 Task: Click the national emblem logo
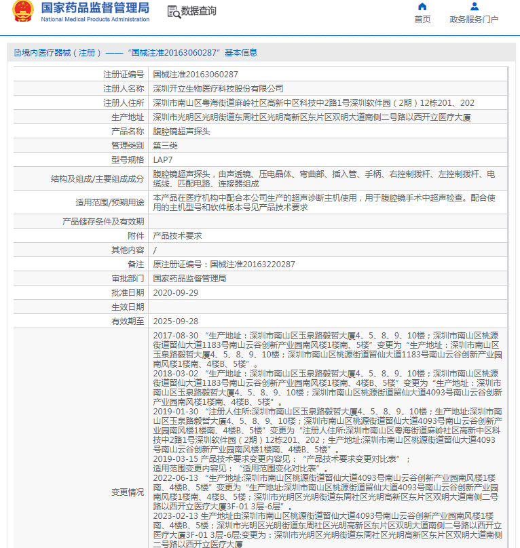pos(23,11)
